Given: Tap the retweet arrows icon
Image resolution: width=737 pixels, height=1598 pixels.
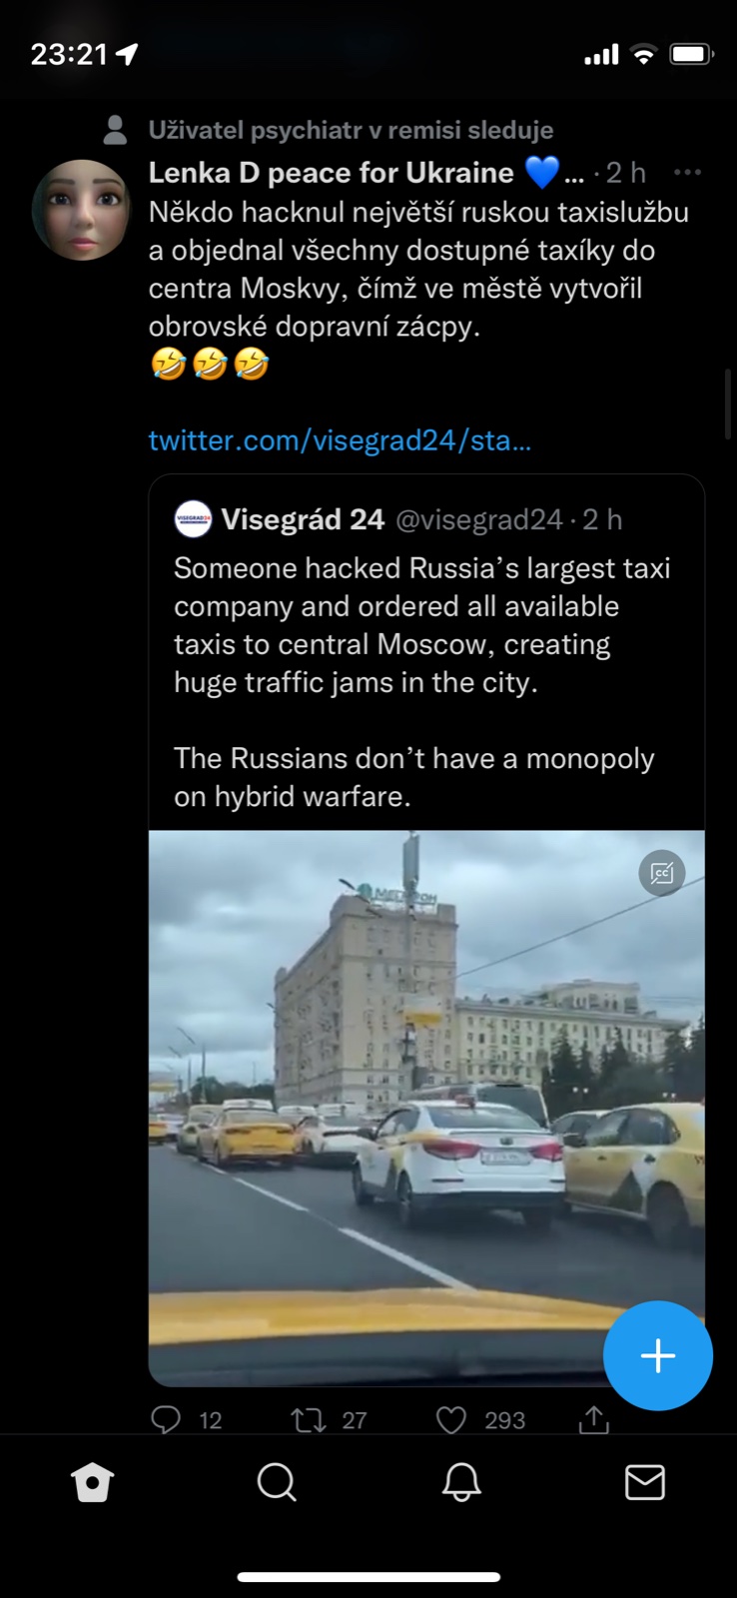Looking at the screenshot, I should pos(309,1419).
